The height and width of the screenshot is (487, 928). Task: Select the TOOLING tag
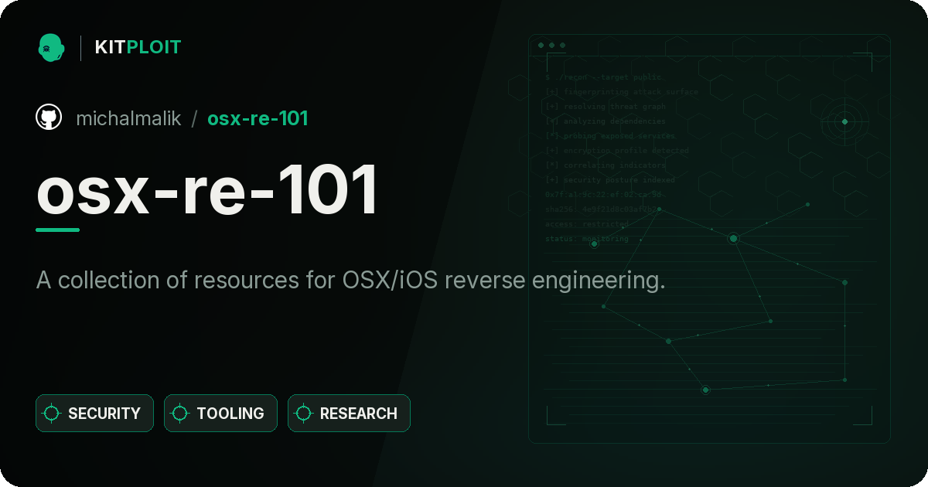pos(220,414)
